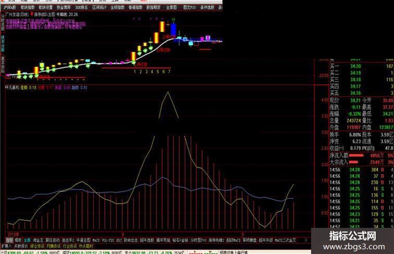Image resolution: width=394 pixels, height=254 pixels.
Task: Click the 买一 bid price 34.20
Action: click(355, 66)
